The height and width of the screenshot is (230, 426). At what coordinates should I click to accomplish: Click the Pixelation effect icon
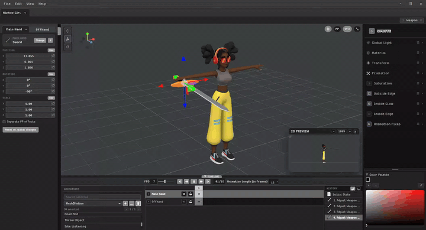coord(368,73)
